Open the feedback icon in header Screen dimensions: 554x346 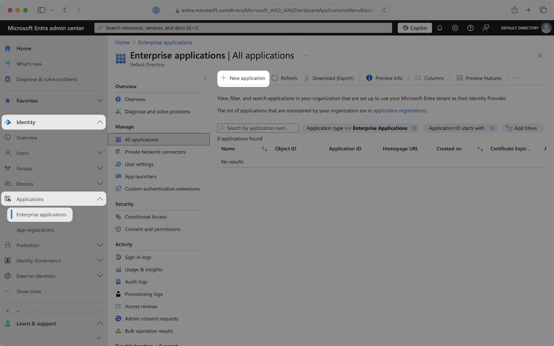pos(486,28)
